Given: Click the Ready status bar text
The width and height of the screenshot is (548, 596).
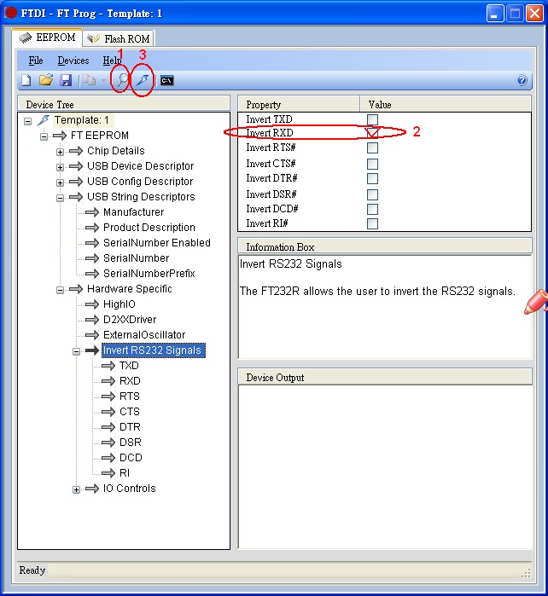Looking at the screenshot, I should (x=32, y=570).
